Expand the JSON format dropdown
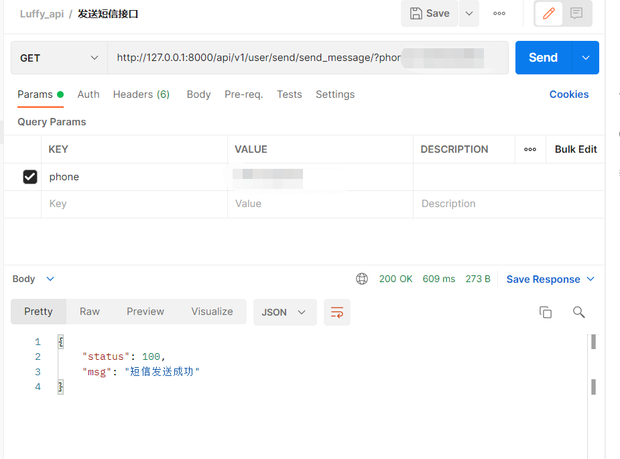The height and width of the screenshot is (459, 620). coord(284,312)
